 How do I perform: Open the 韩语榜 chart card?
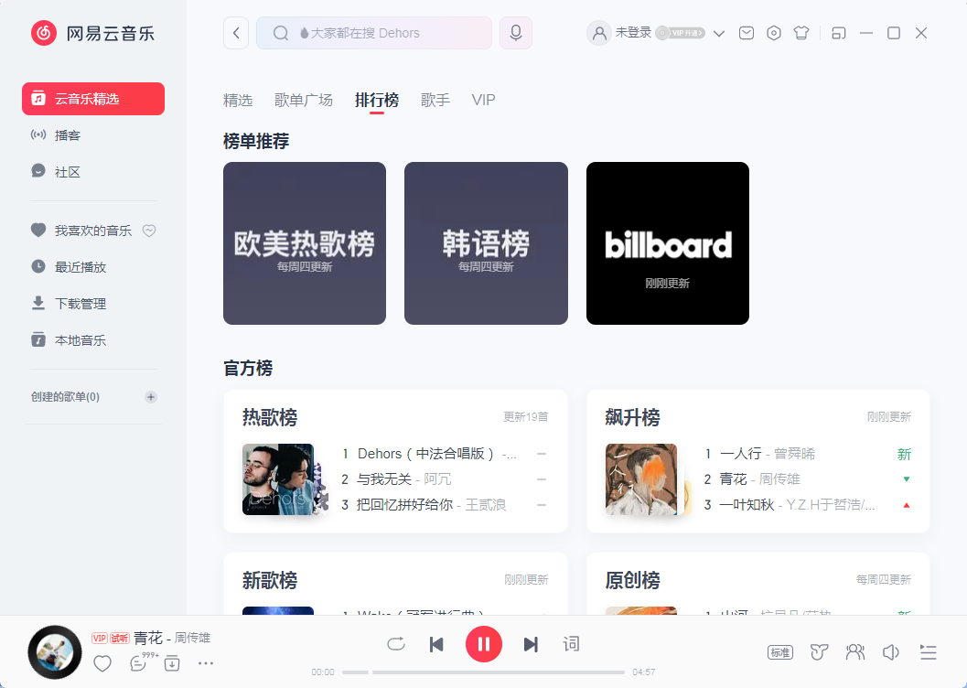pos(486,242)
